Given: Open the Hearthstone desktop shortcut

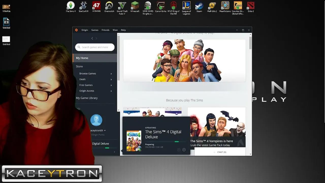Looking at the screenshot, I should (x=225, y=7).
